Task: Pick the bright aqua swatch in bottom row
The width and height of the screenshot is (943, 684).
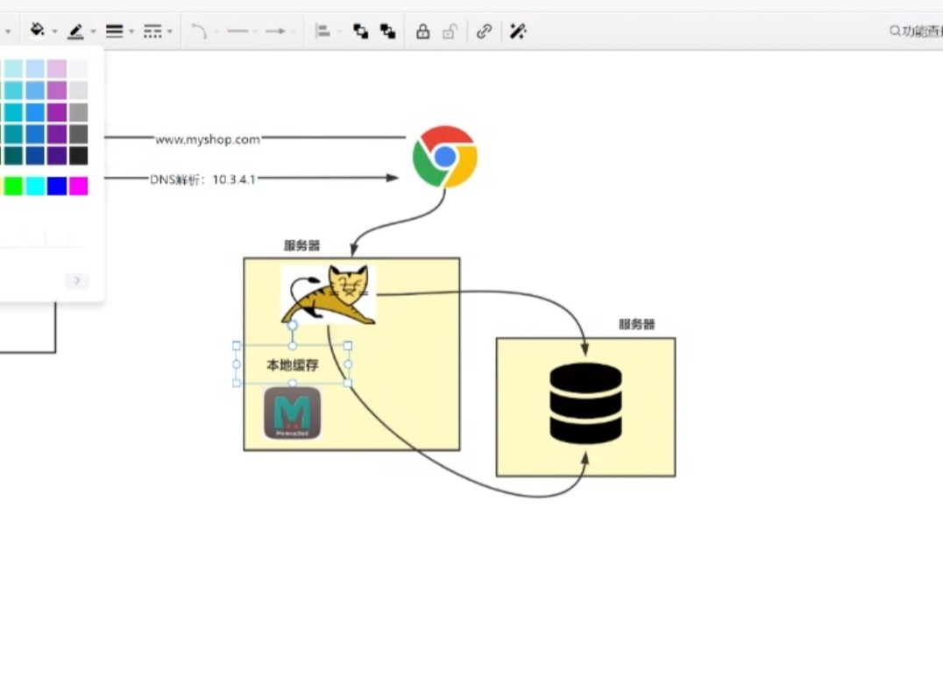Action: (x=35, y=187)
